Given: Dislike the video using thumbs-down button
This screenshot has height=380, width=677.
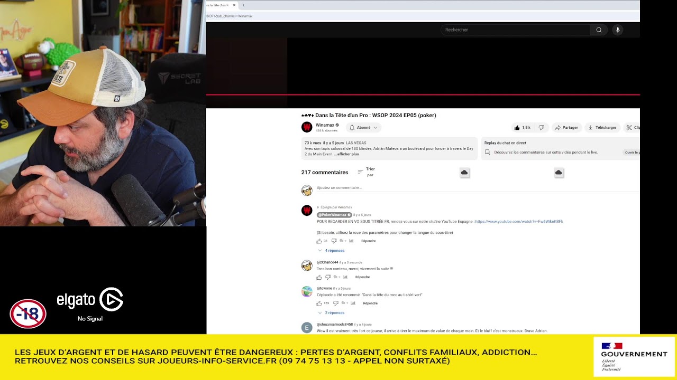Looking at the screenshot, I should (x=541, y=128).
